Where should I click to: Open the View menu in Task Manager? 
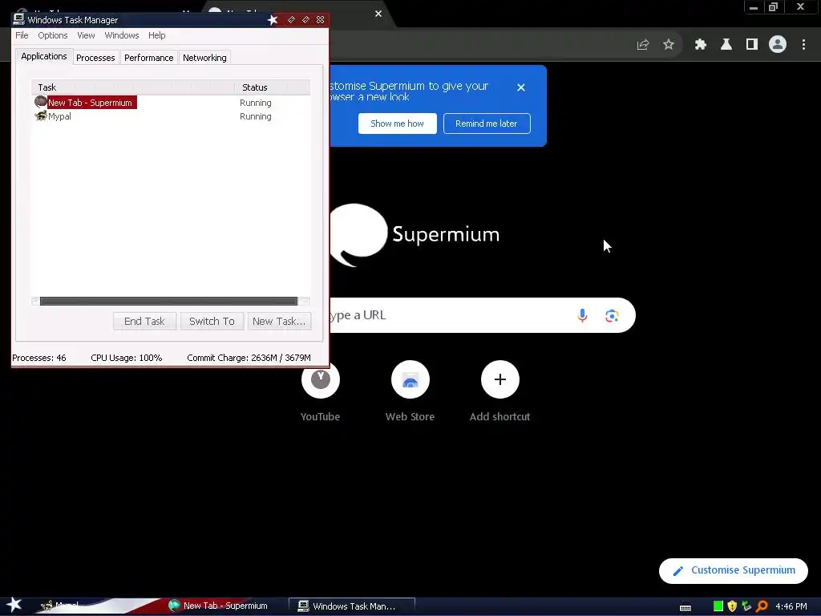tap(86, 35)
